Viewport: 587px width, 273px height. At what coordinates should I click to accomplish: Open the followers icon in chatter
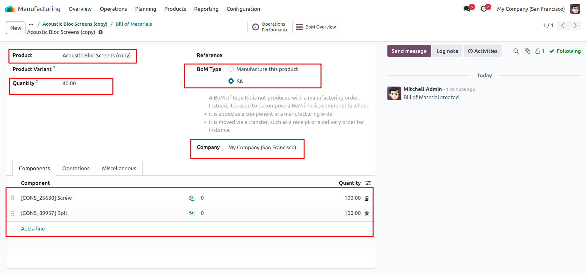click(539, 51)
